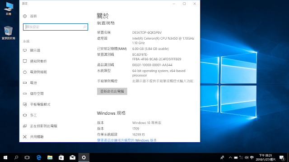Open the Windows Start menu
Image resolution: width=289 pixels, height=162 pixels.
point(5,157)
